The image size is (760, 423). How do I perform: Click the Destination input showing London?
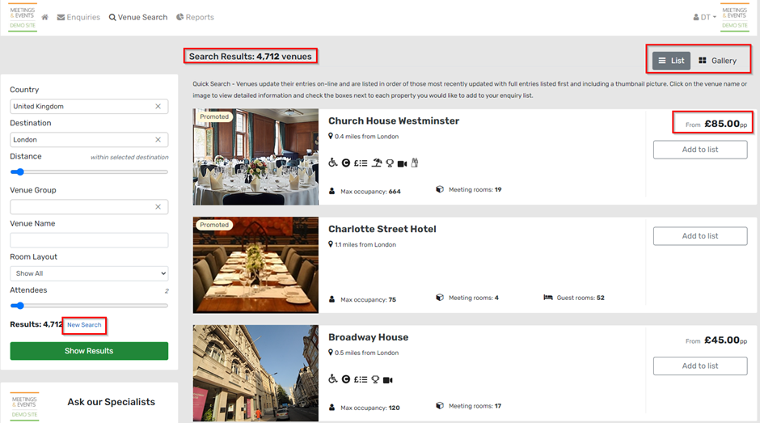click(89, 140)
